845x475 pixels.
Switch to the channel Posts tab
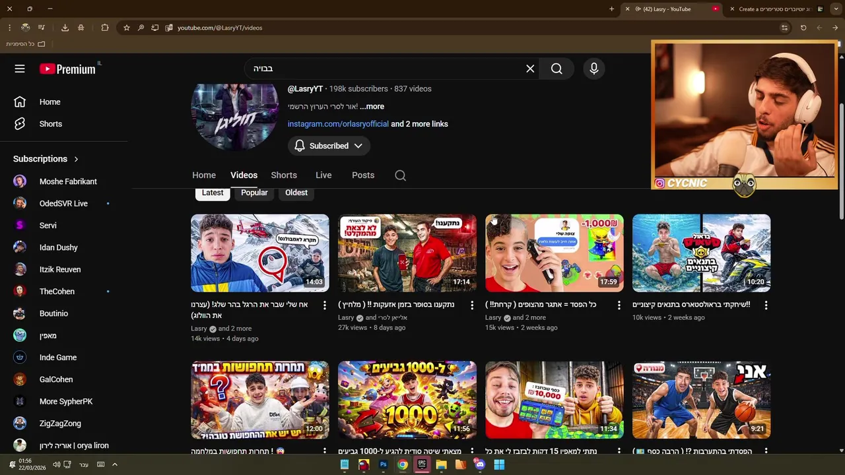[x=363, y=175]
